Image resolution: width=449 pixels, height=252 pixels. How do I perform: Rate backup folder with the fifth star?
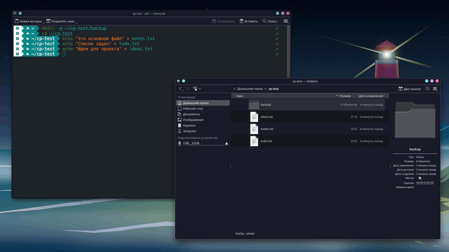coord(432,183)
